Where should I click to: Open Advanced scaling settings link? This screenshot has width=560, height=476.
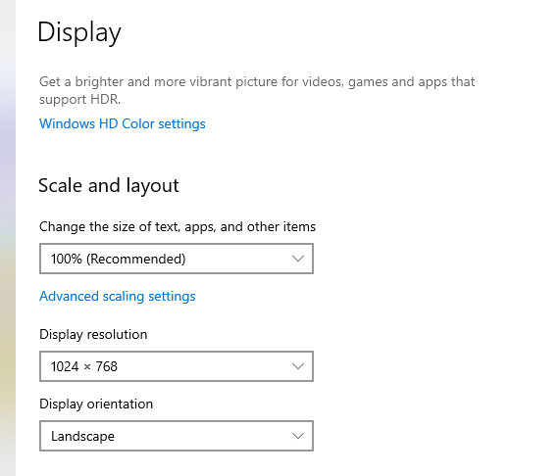pyautogui.click(x=117, y=297)
